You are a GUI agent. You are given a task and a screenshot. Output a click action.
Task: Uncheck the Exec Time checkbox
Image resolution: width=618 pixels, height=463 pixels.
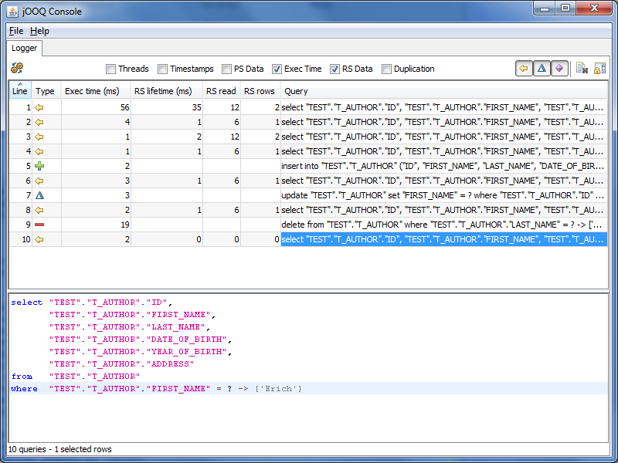coord(277,69)
